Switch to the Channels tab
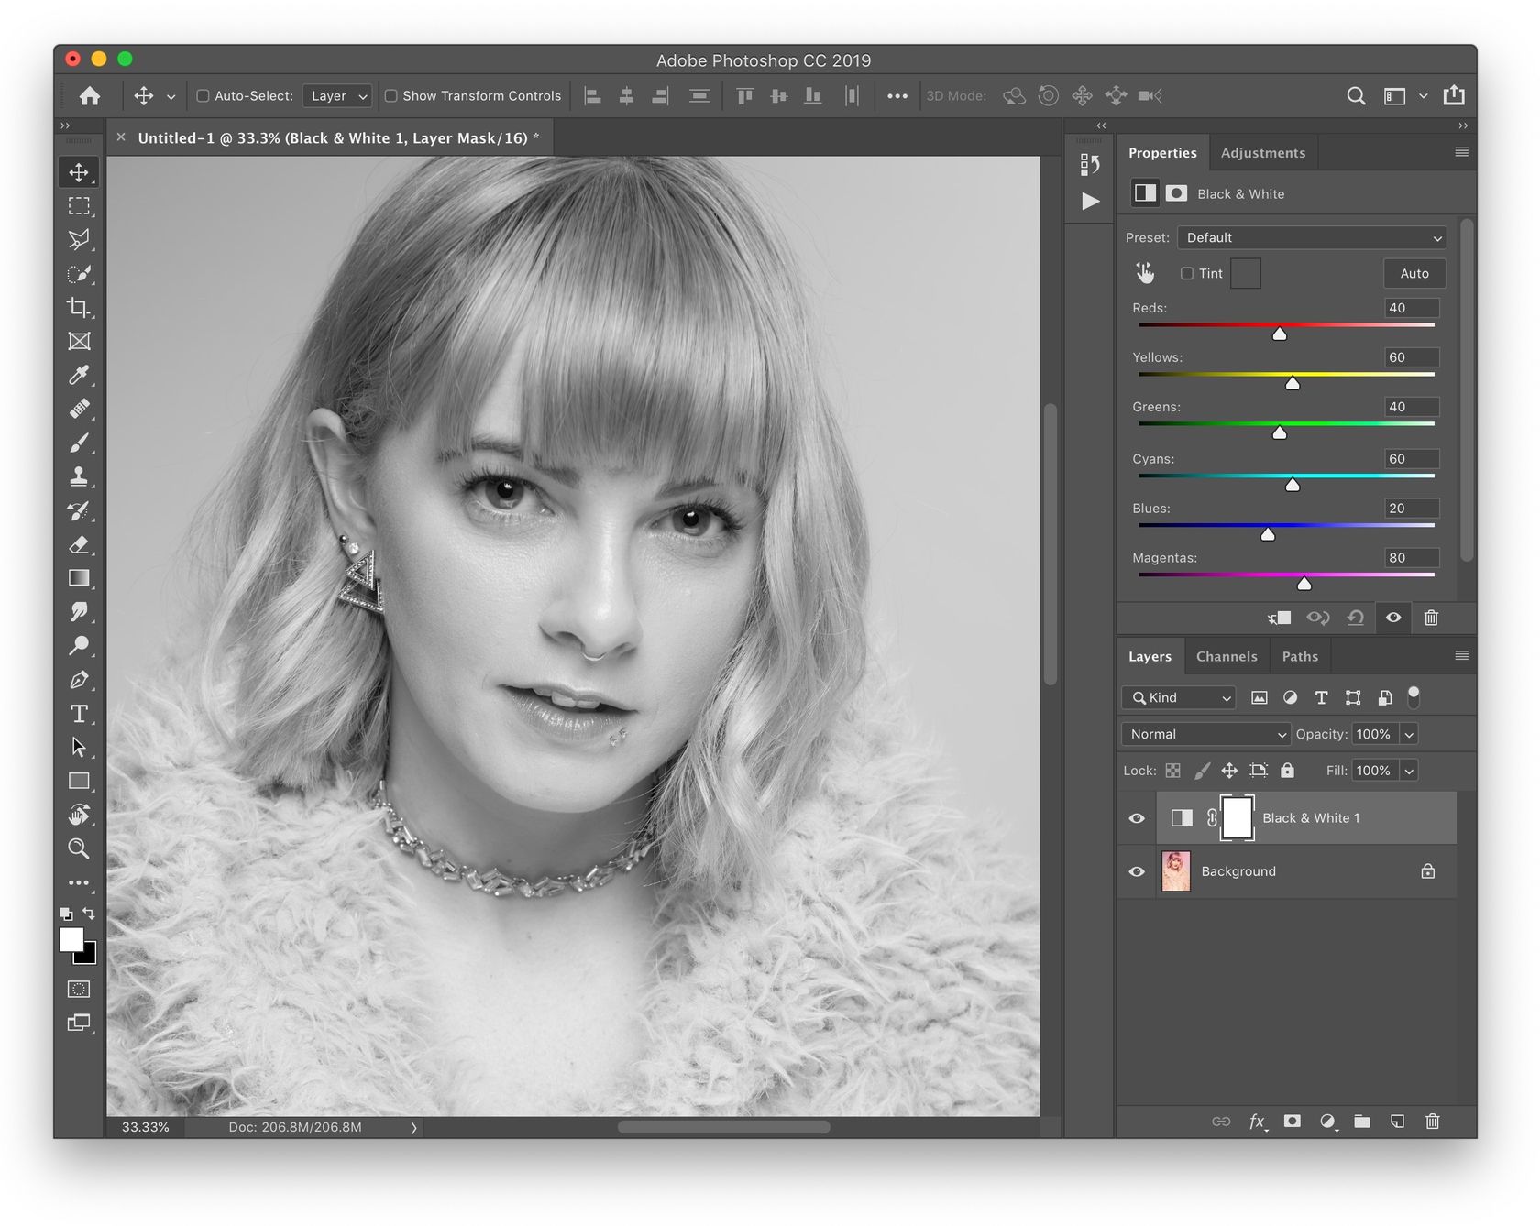The width and height of the screenshot is (1540, 1226). (x=1226, y=656)
